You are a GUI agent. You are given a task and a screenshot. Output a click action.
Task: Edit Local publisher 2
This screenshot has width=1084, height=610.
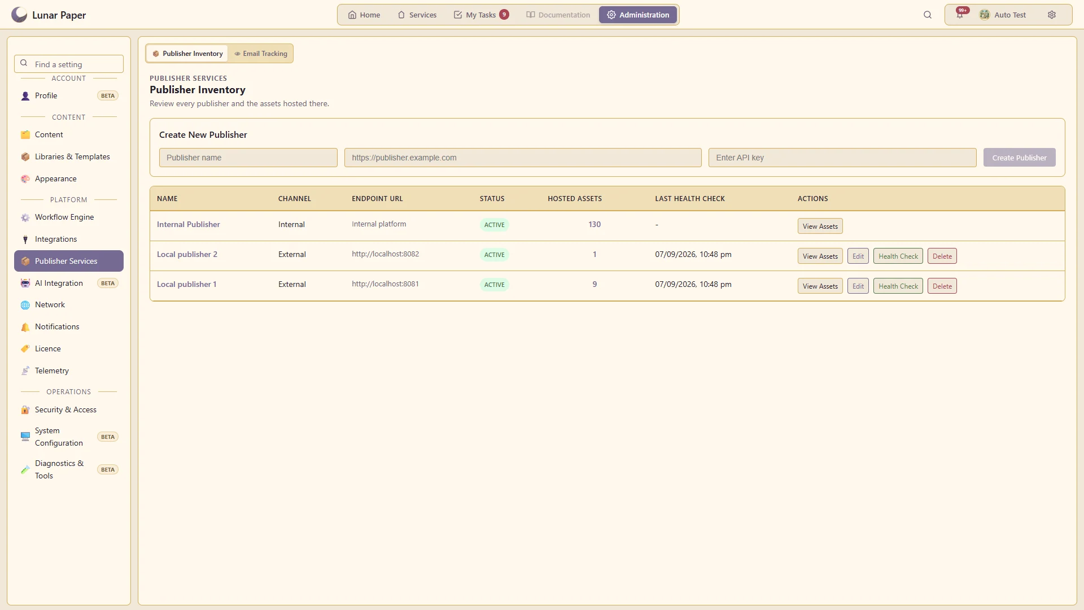coord(858,256)
